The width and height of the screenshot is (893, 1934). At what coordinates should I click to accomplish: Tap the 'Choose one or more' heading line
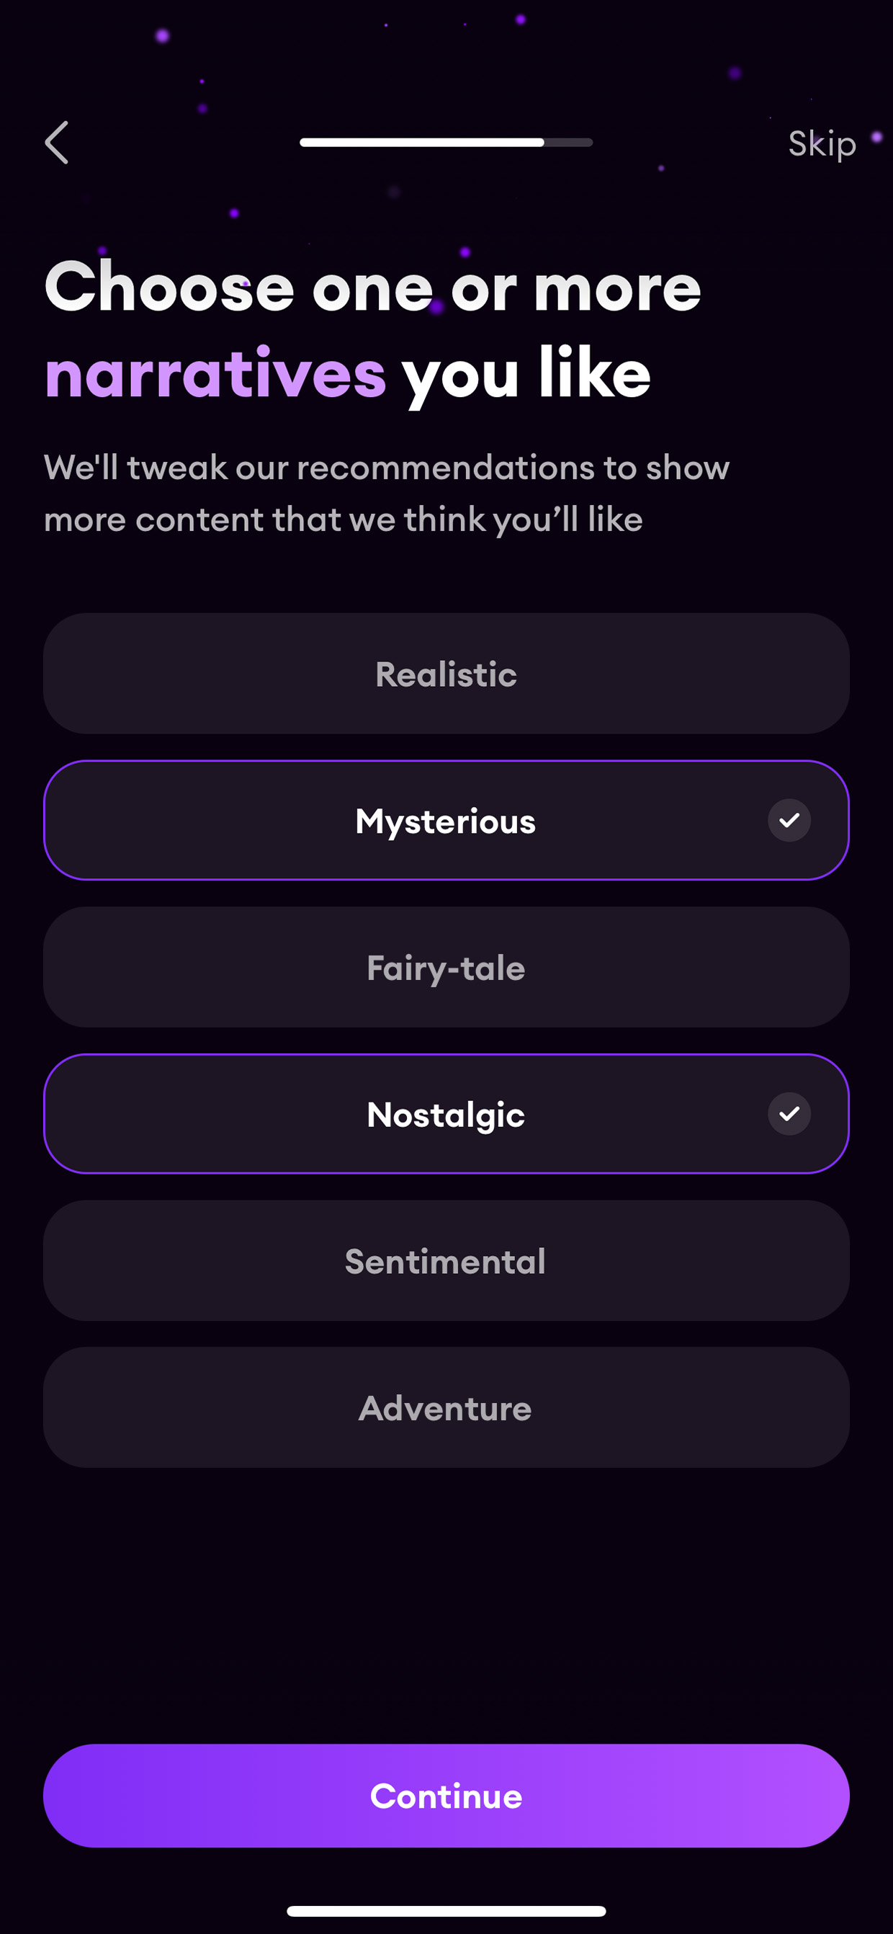click(373, 288)
